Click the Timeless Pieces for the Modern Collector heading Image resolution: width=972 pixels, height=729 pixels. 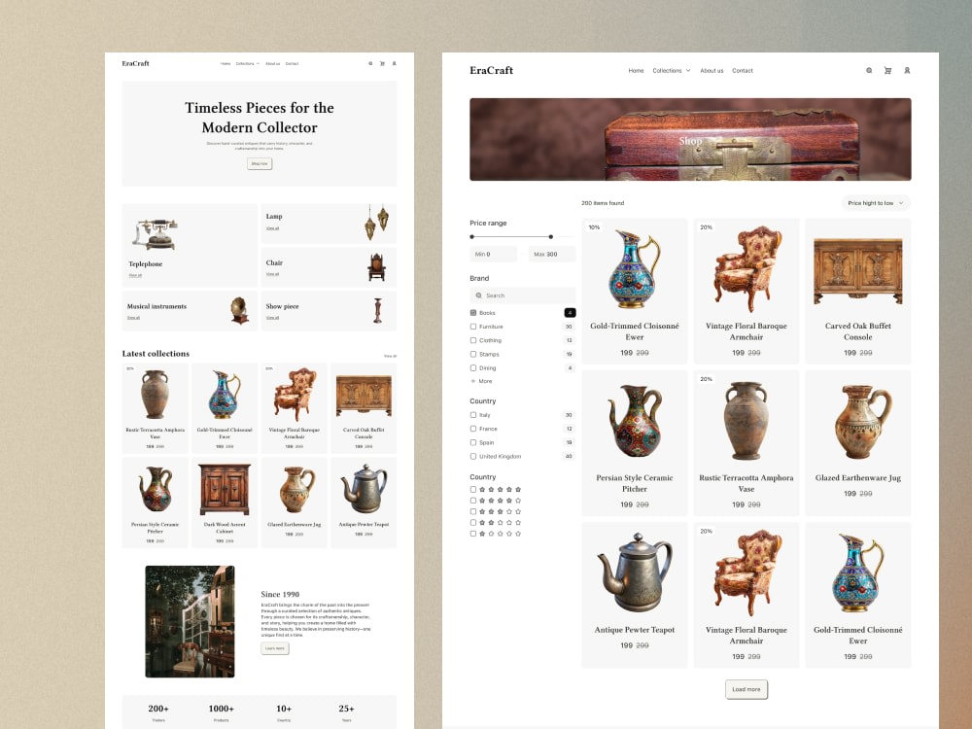point(260,118)
